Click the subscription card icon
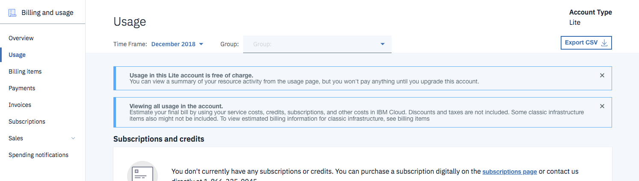Viewport: 639px width, 181px height. pyautogui.click(x=142, y=173)
